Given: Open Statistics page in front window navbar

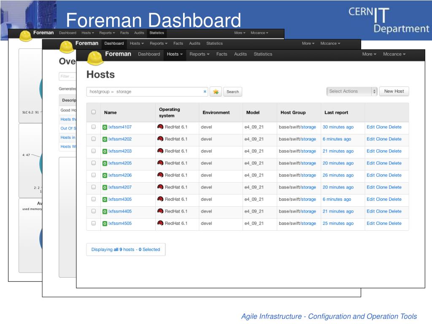Looking at the screenshot, I should point(263,54).
